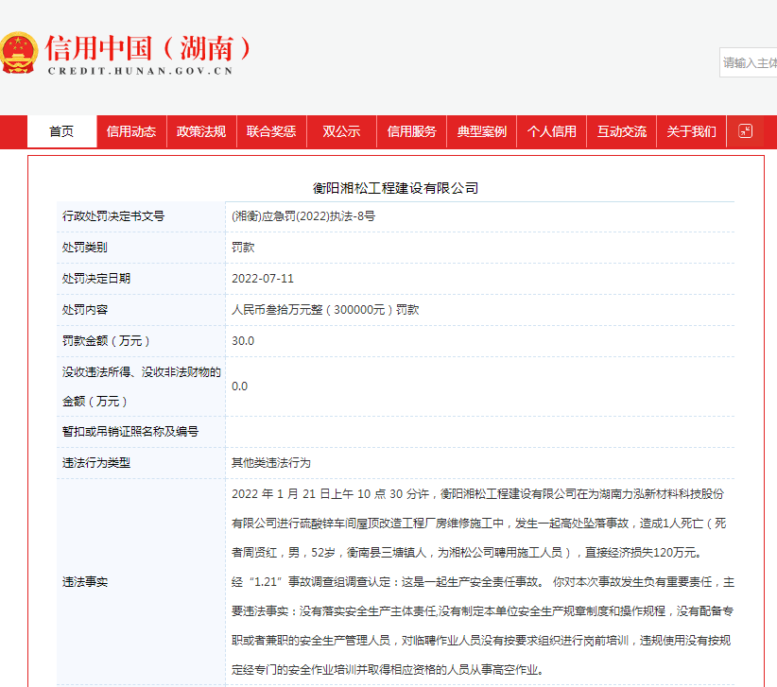Screen dimensions: 777x687
Task: Click the penalty decision date 2022-07-11
Action: (263, 279)
